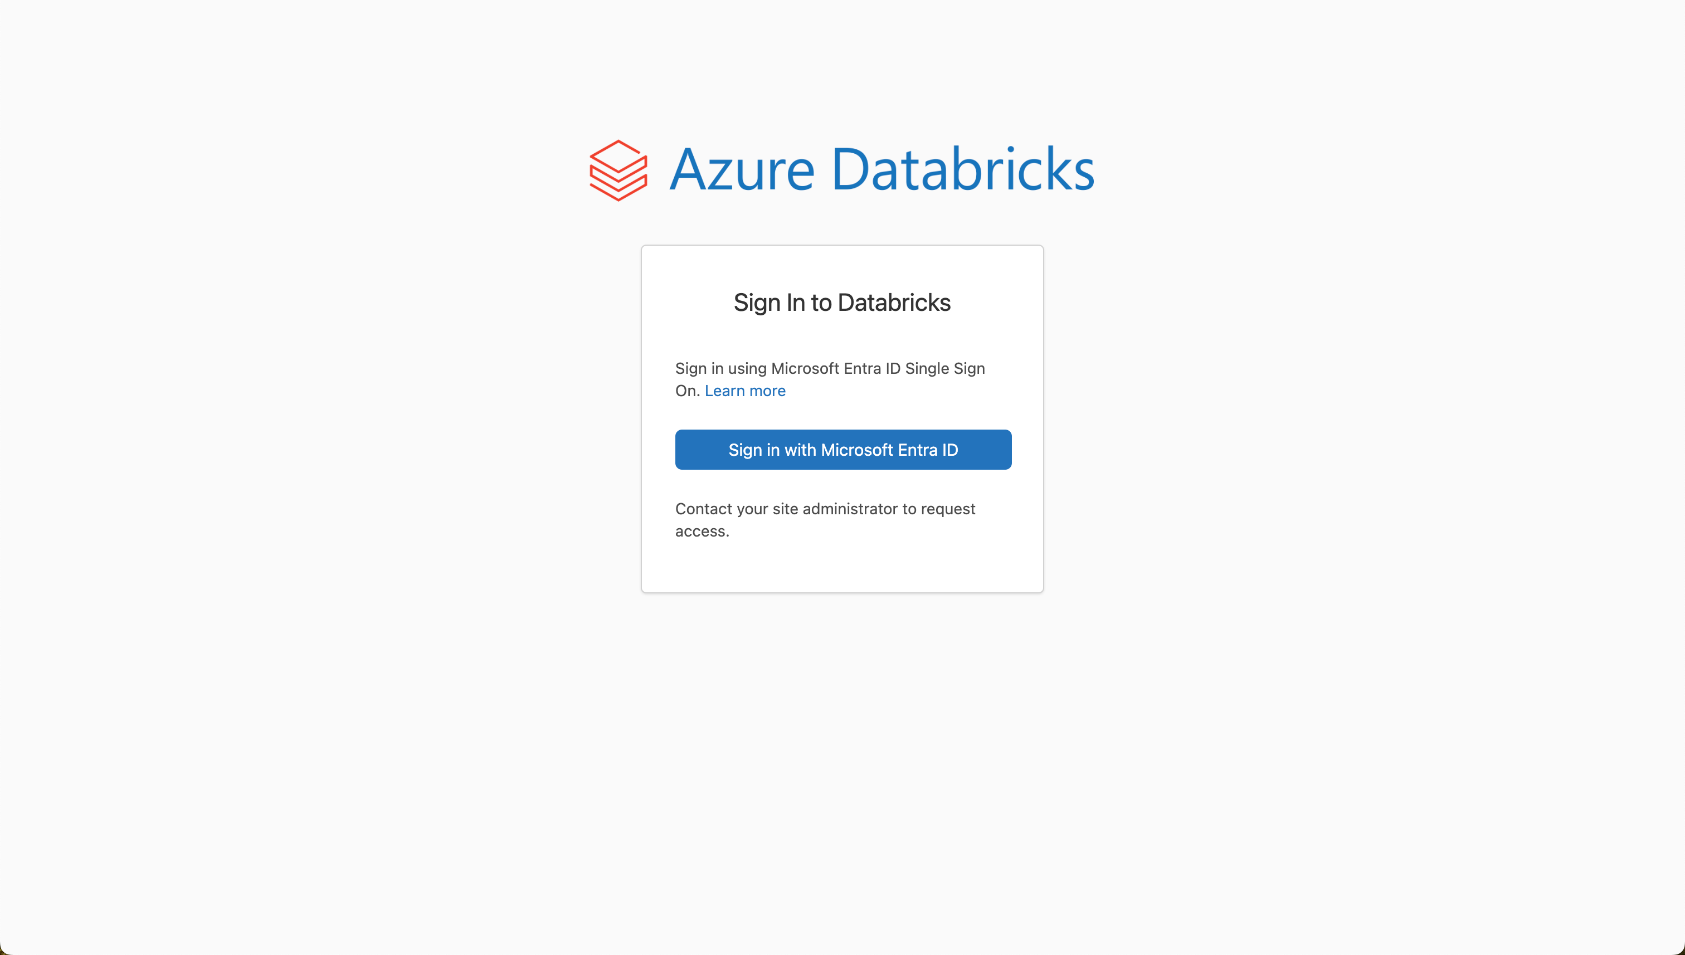
Task: Click the words request in the contact message
Action: [x=948, y=509]
